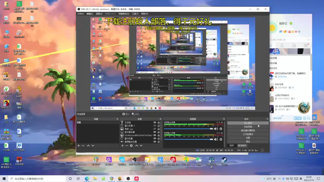The height and width of the screenshot is (182, 324).
Task: Open 文件(F) menu in OBS
Action: 81,14
